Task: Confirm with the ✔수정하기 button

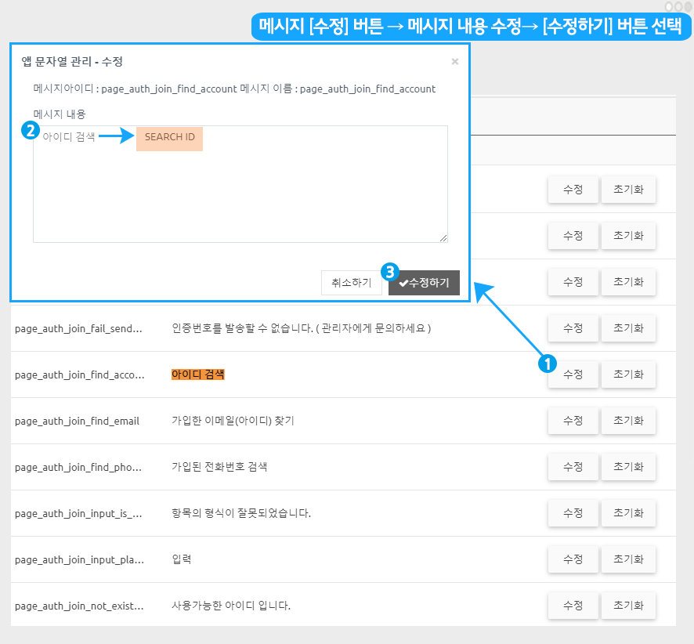Action: [x=424, y=283]
